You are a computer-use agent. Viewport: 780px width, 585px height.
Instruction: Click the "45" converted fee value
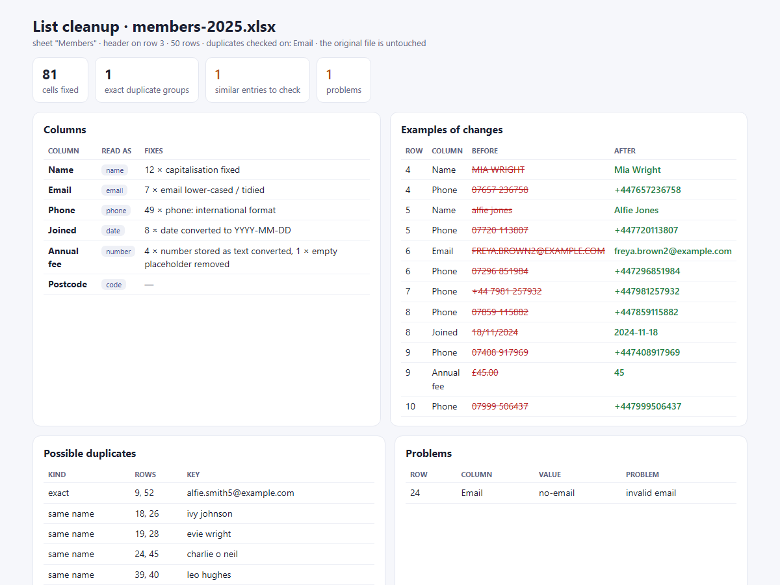tap(619, 372)
